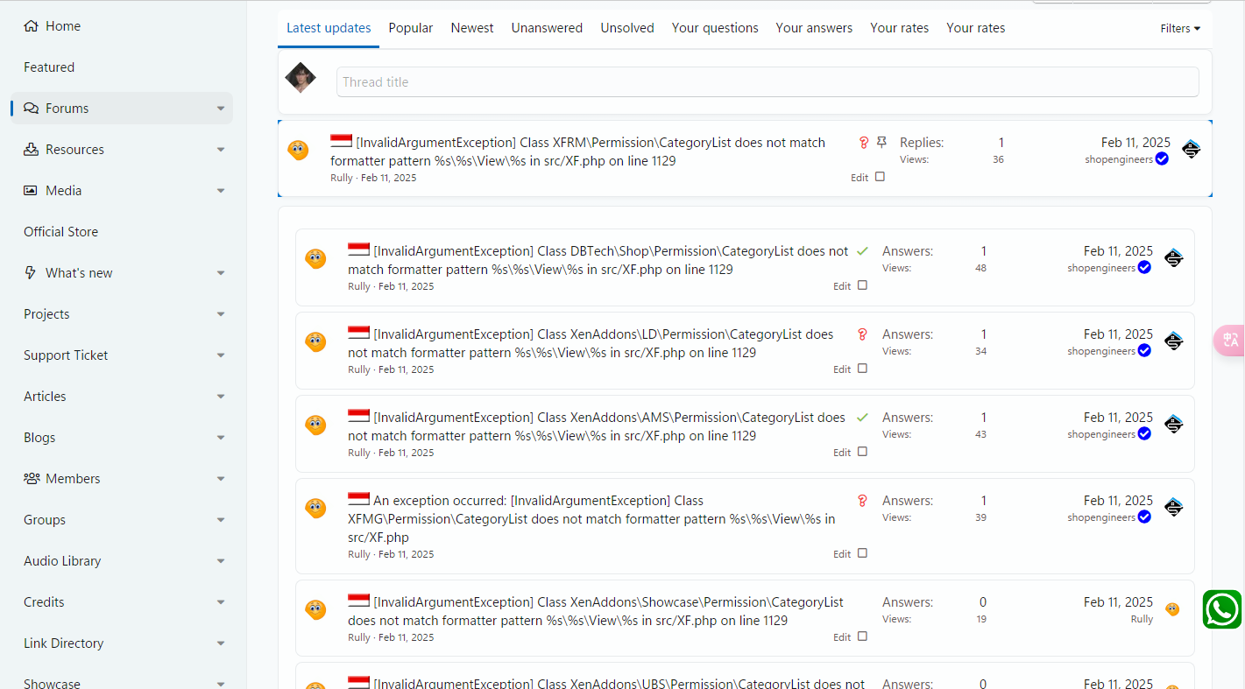The height and width of the screenshot is (689, 1245).
Task: Open the XenAddons\Showcase CategoryList thread title
Action: 596,611
